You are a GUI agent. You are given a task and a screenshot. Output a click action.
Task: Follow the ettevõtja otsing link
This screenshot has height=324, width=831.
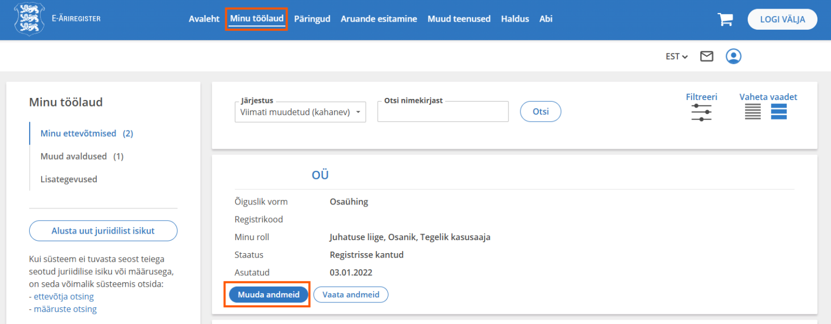point(64,296)
